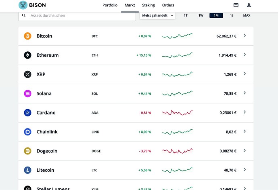278x190 pixels.
Task: Open the Meist gehandelt sort dropdown
Action: (x=157, y=15)
